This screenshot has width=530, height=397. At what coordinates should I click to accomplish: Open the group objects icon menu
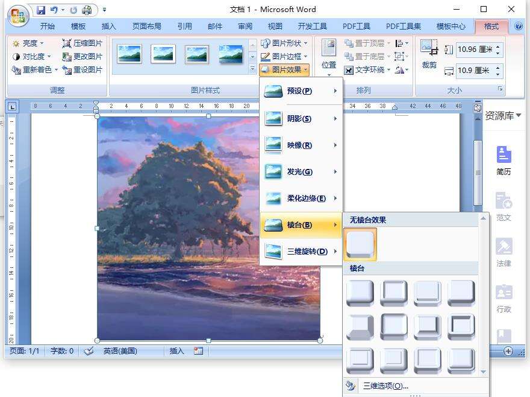pos(402,56)
